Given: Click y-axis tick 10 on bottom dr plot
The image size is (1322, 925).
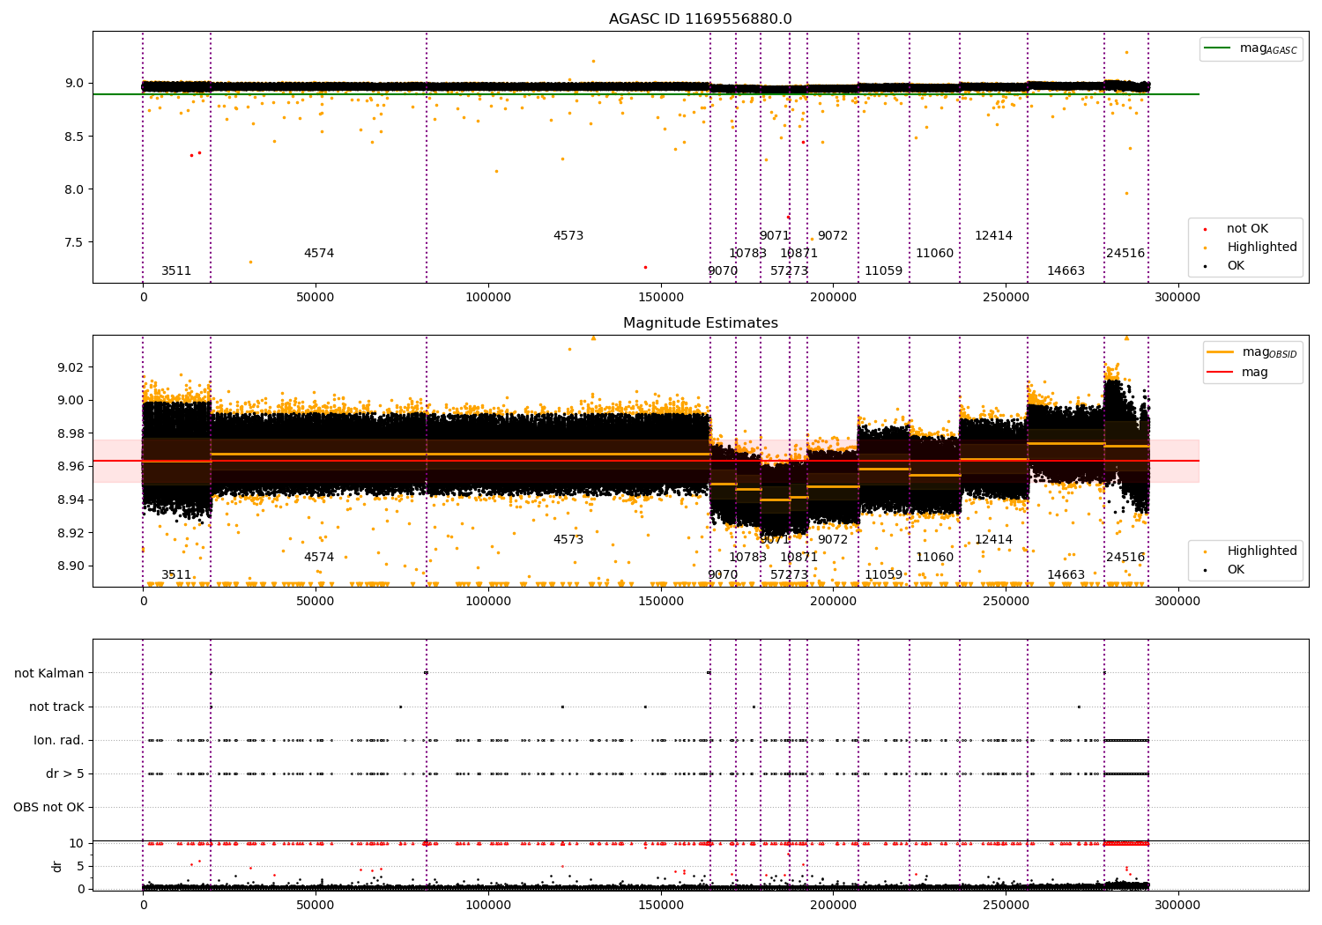Looking at the screenshot, I should tap(77, 843).
